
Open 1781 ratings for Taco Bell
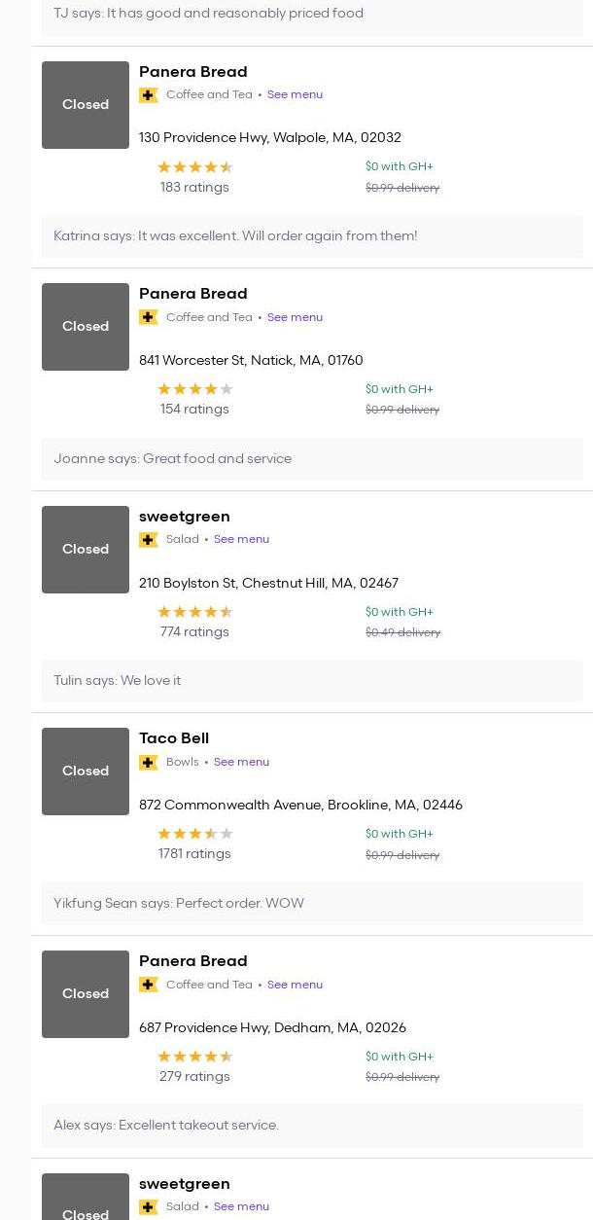coord(194,854)
